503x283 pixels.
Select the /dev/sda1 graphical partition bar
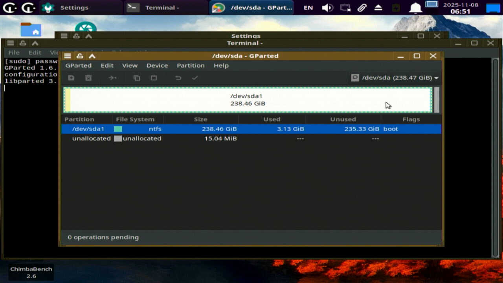(248, 100)
